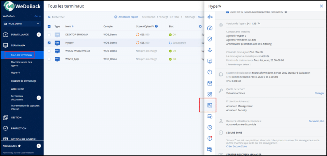This screenshot has width=327, height=156.
Task: Open the clock activities icon
Action: [209, 127]
